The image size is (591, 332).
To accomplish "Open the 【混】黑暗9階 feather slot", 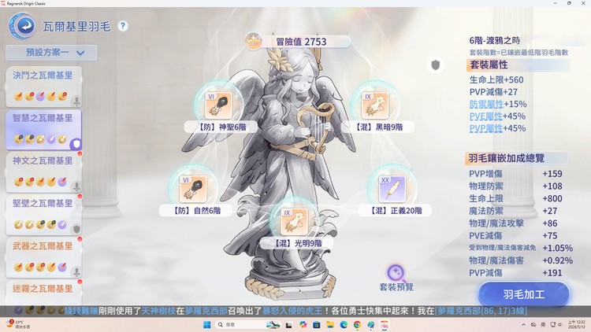I will pos(374,105).
